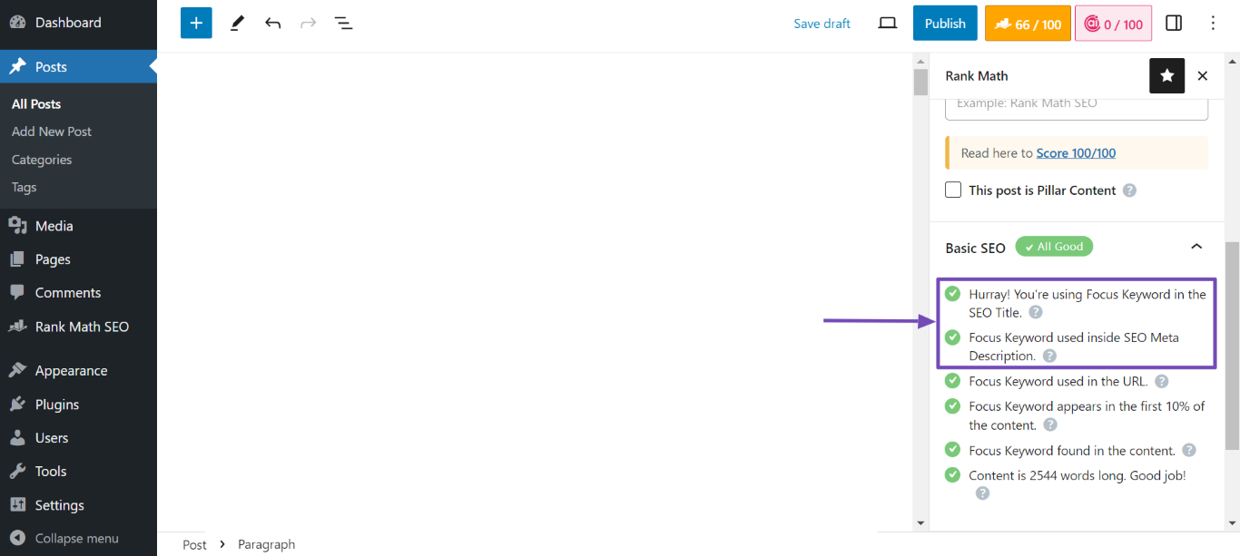Open the Comments menu
Image resolution: width=1240 pixels, height=556 pixels.
point(78,293)
